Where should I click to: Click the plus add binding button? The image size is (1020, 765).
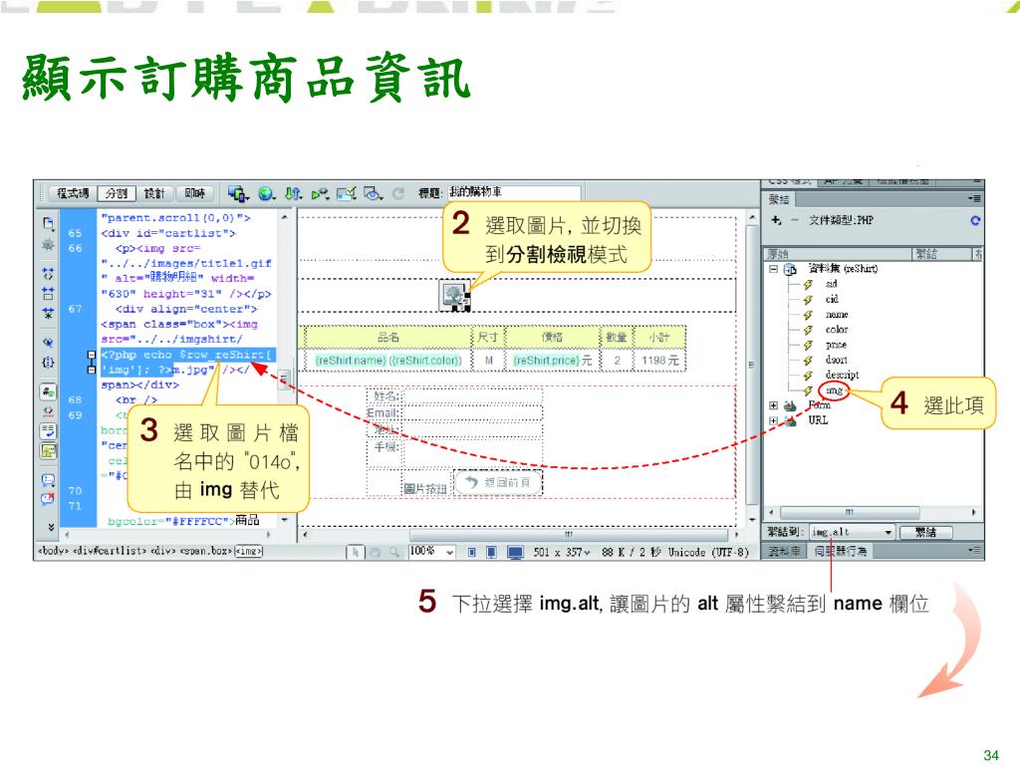775,220
